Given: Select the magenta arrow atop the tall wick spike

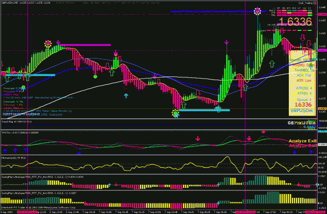Looking at the screenshot, I should pyautogui.click(x=226, y=42).
